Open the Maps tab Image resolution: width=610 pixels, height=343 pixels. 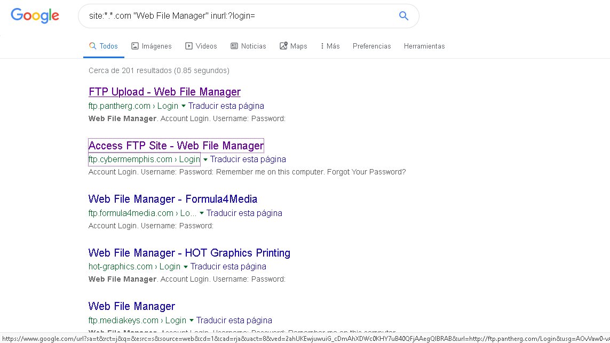coord(294,46)
